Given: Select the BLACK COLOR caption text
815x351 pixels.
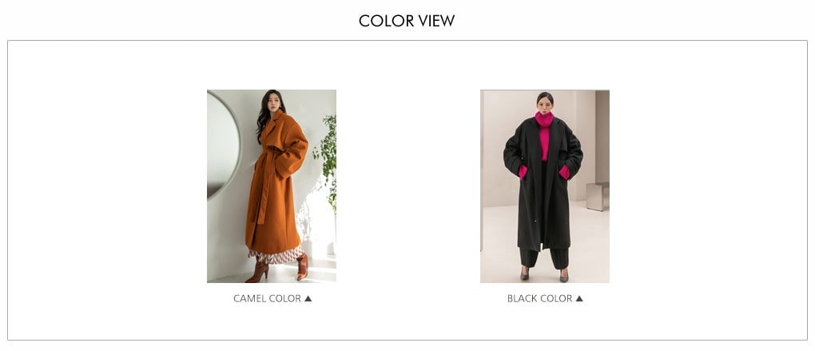Looking at the screenshot, I should [x=539, y=298].
